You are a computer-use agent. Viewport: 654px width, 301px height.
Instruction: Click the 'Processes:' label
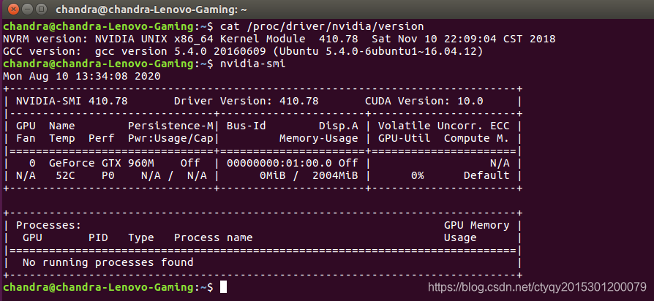[49, 225]
